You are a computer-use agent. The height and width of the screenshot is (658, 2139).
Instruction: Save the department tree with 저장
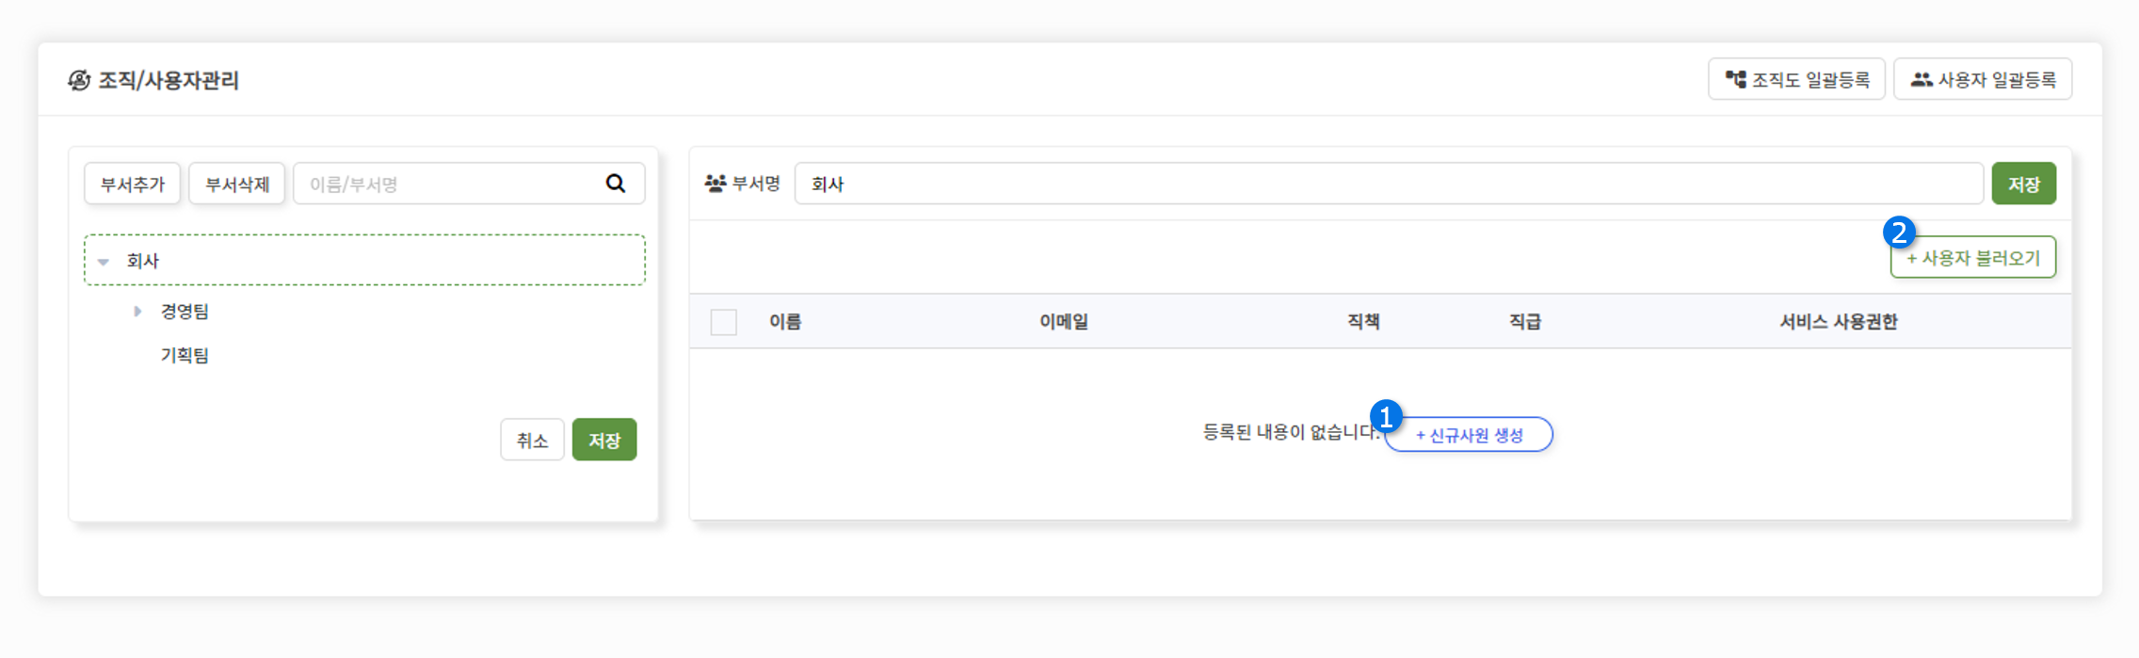coord(604,440)
